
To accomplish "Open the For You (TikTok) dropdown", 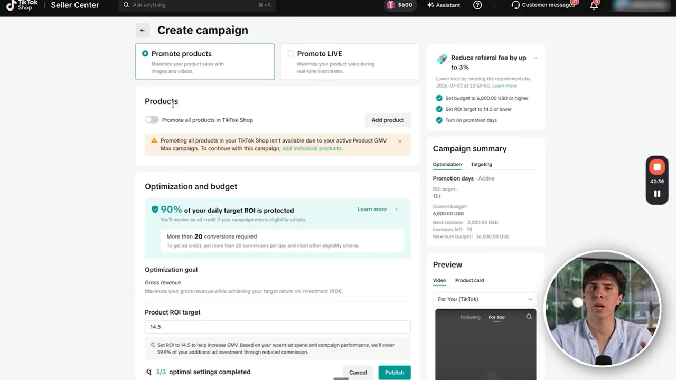I will click(x=485, y=299).
